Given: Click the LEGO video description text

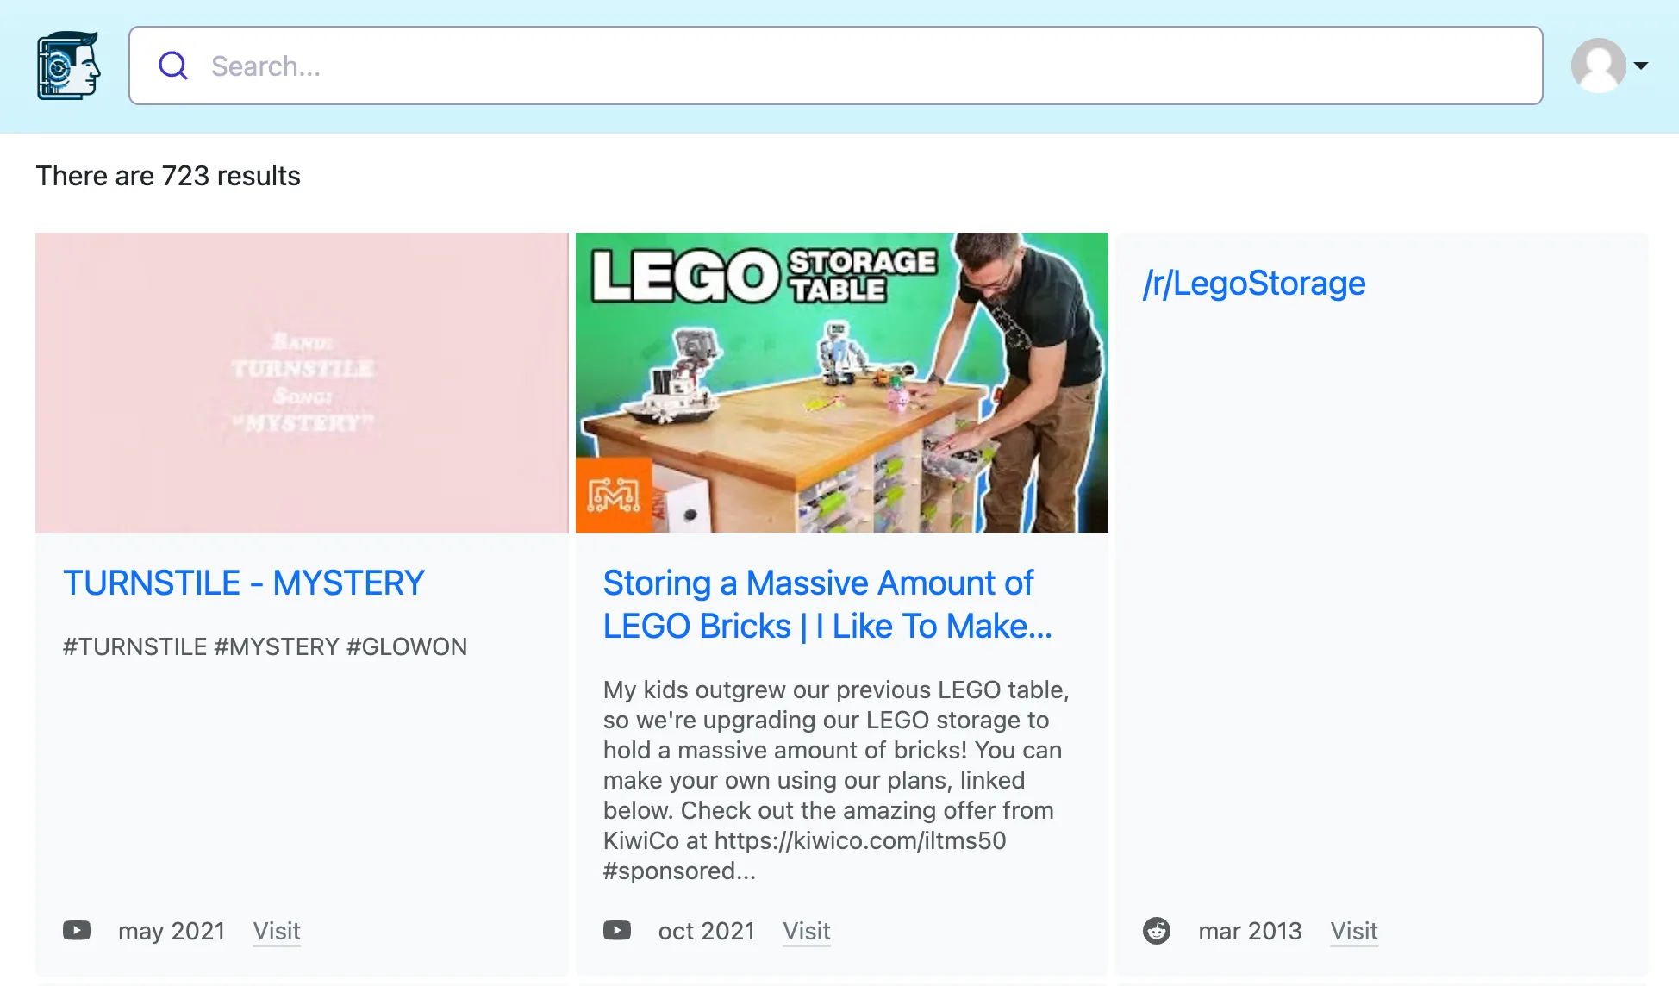Looking at the screenshot, I should (836, 780).
